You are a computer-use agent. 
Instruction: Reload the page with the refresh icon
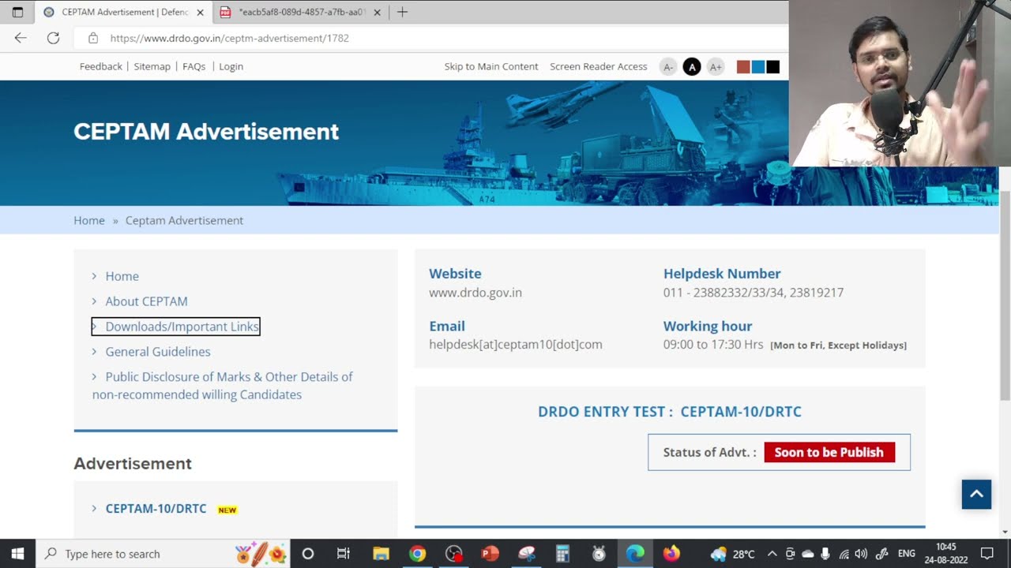point(53,38)
